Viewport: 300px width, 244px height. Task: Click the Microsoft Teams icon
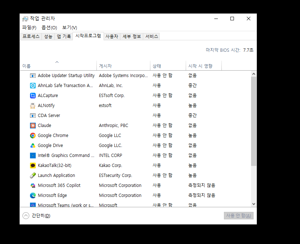pyautogui.click(x=33, y=205)
